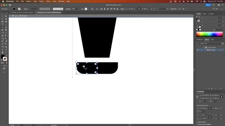The width and height of the screenshot is (225, 126).
Task: Click the Opacity link in control bar
Action: coord(68,9)
